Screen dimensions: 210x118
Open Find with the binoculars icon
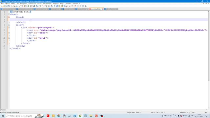coord(34,6)
